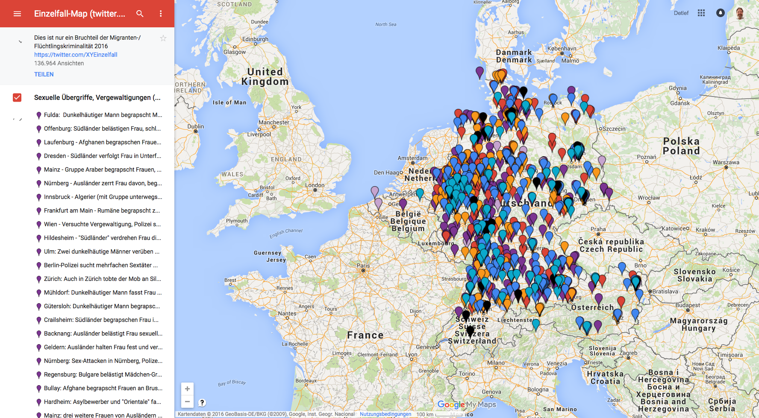Open 'Offenburg: Südländer belästigen Frau' entry

pyautogui.click(x=103, y=129)
